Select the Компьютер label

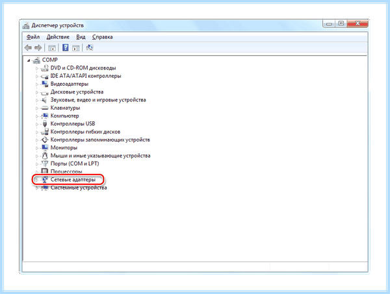[65, 116]
